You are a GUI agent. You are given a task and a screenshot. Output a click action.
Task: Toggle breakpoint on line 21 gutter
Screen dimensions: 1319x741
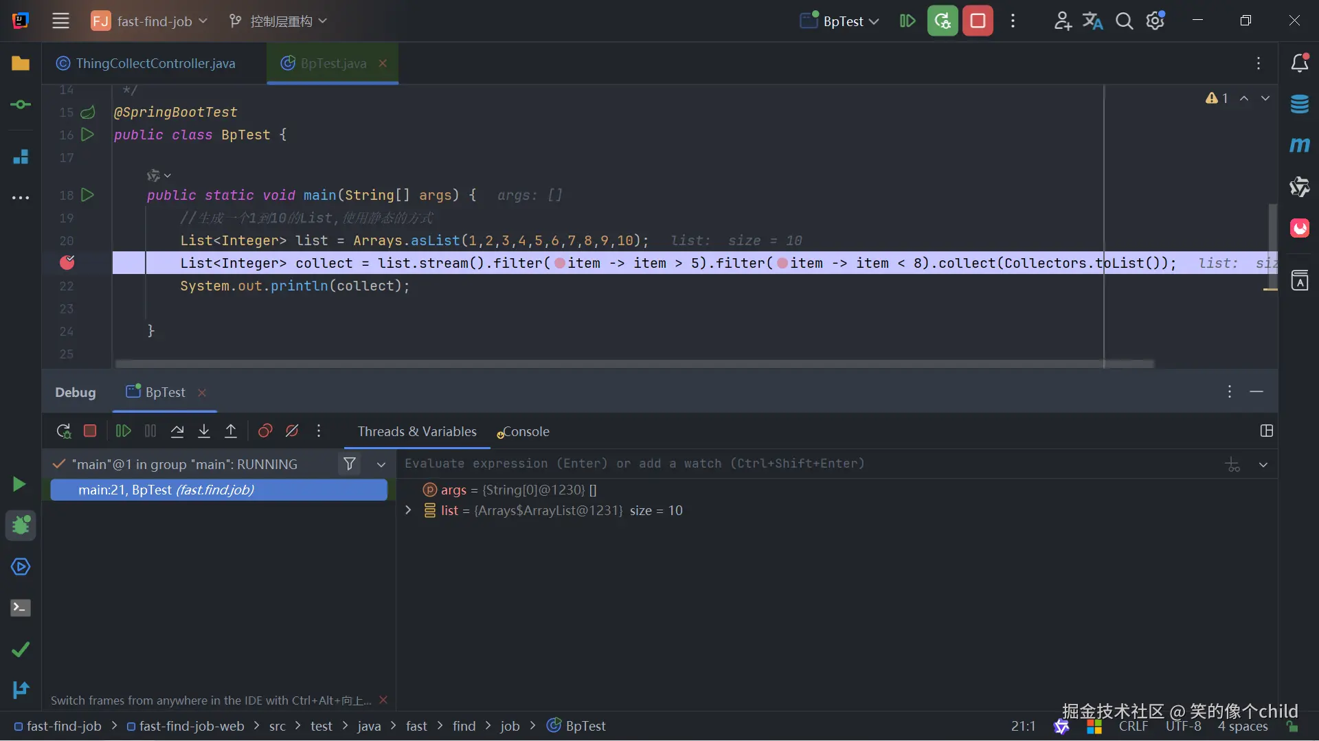click(67, 262)
